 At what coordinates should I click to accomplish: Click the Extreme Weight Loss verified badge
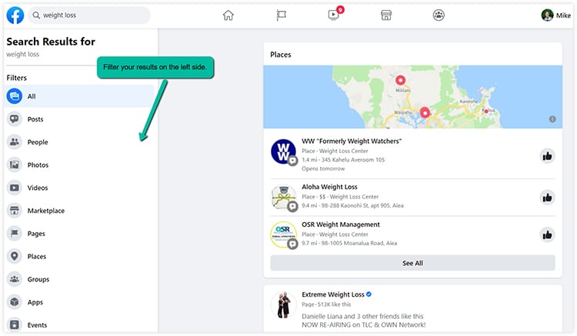[369, 294]
